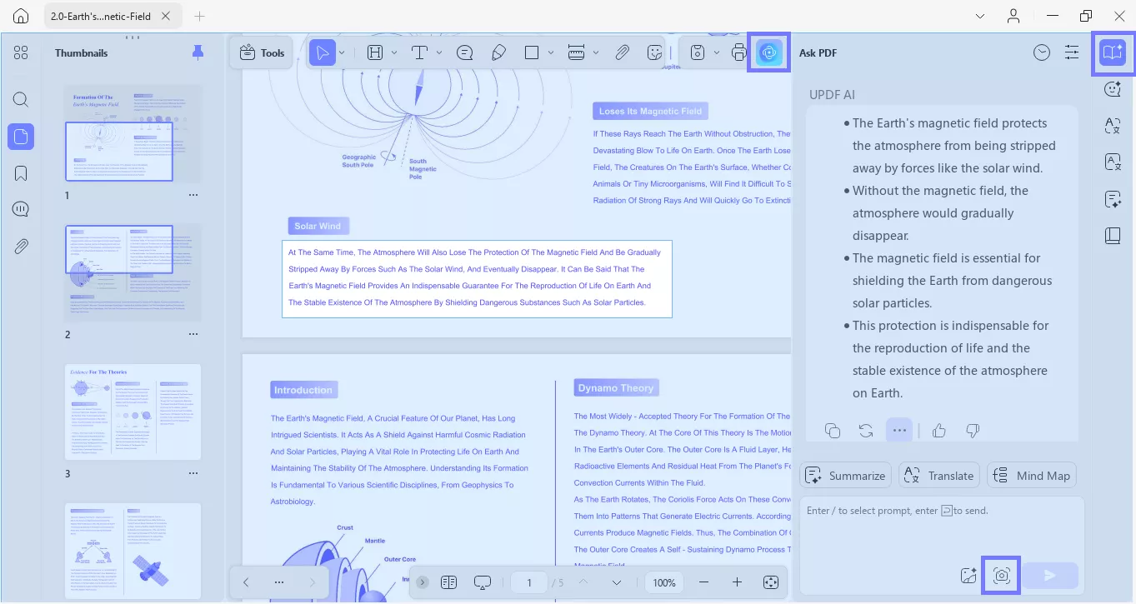1136x604 pixels.
Task: Select the cursor selection tool
Action: (x=322, y=52)
